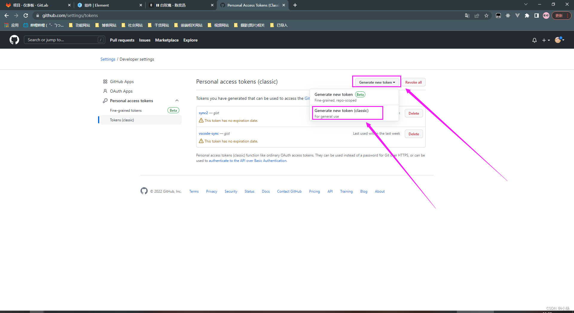Open a new browser tab
574x313 pixels.
(x=295, y=5)
